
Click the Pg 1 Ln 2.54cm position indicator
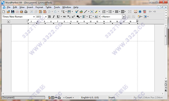point(148,97)
